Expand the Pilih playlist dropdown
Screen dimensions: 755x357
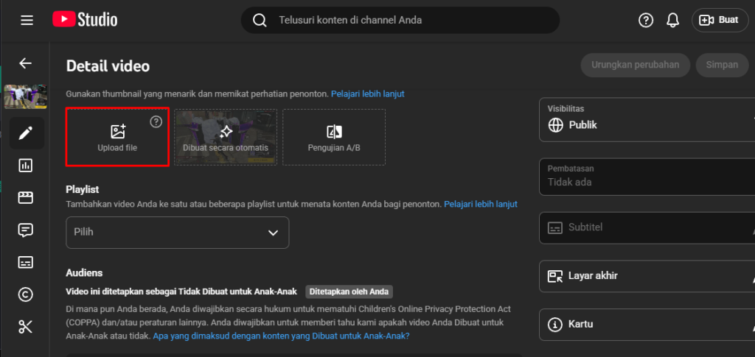(177, 233)
